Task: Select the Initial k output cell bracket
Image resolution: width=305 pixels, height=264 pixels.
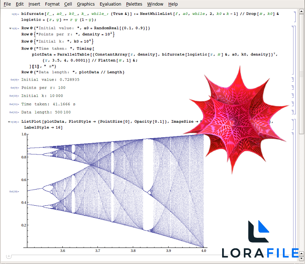Action: 293,95
